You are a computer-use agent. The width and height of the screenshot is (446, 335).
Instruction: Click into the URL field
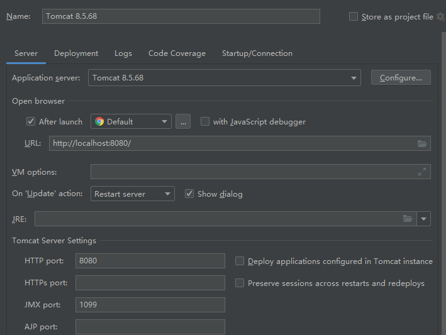tap(240, 143)
